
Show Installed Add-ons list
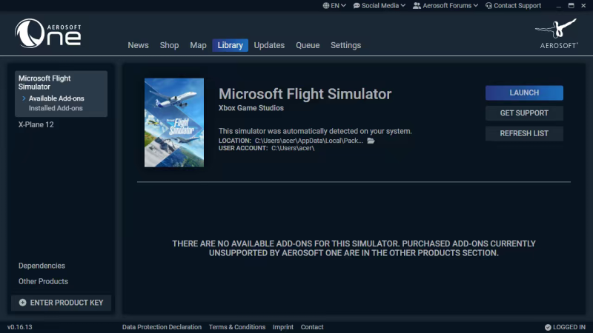56,109
